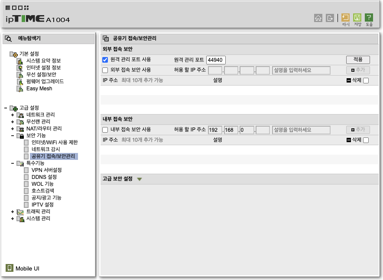Click internal IP last octet empty field

[263, 130]
